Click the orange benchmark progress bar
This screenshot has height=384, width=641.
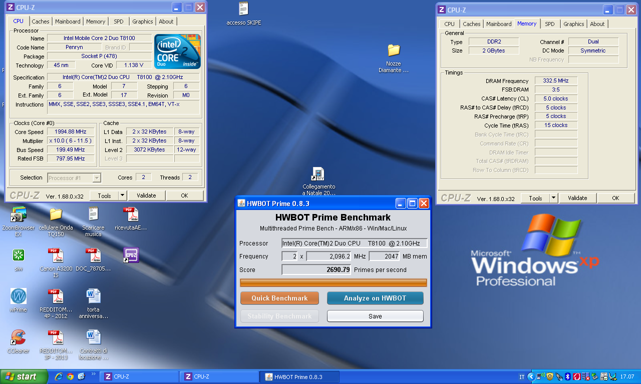pyautogui.click(x=334, y=283)
